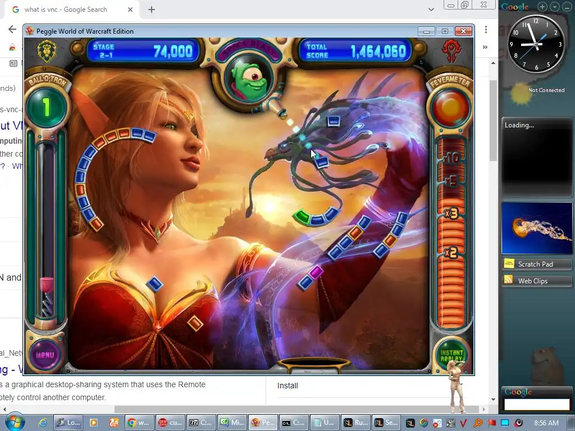Click the orange Fevermeter orb

click(451, 108)
